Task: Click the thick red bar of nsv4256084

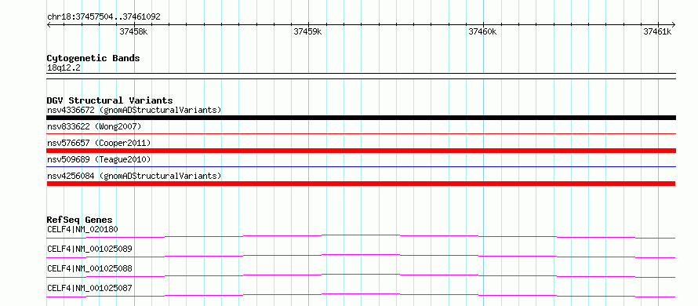Action: [x=361, y=184]
